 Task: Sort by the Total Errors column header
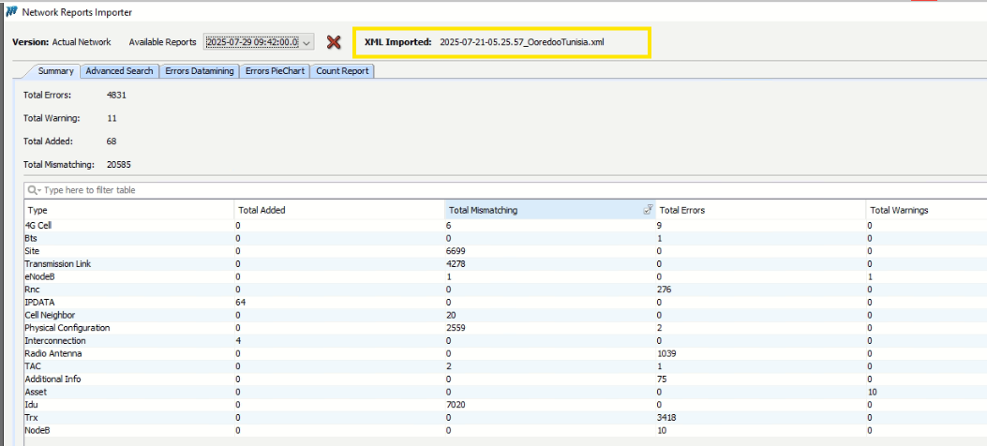pos(759,210)
